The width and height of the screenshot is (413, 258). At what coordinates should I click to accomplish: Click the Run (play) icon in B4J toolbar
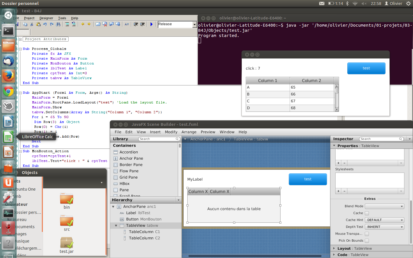(x=151, y=24)
